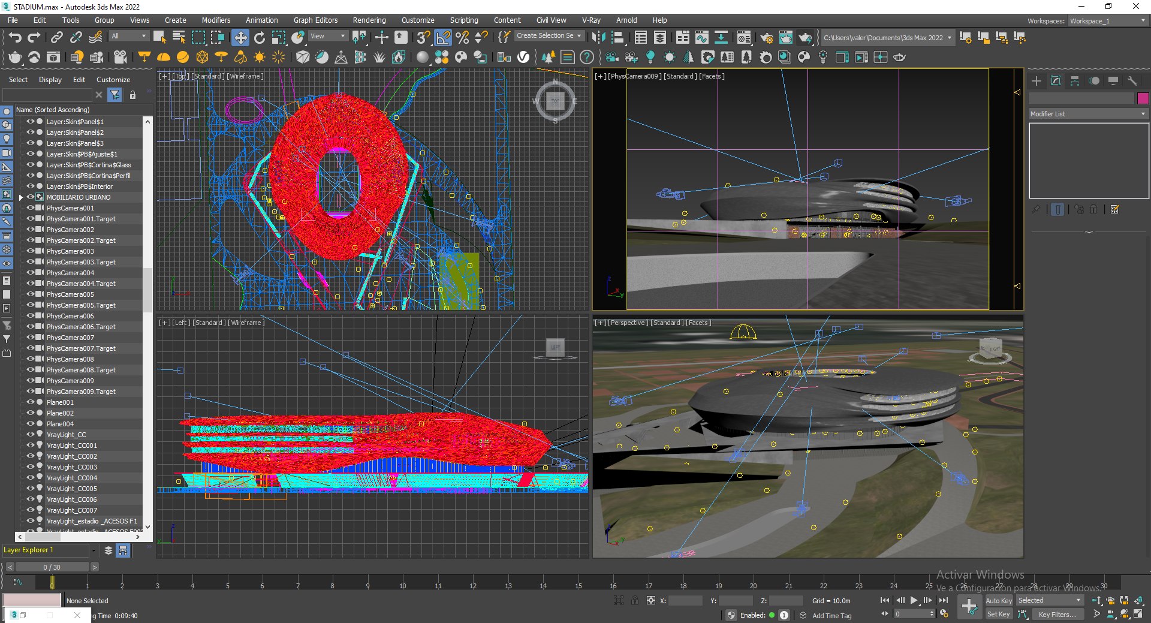Toggle visibility of MOBILIARIO URBANO

click(30, 197)
